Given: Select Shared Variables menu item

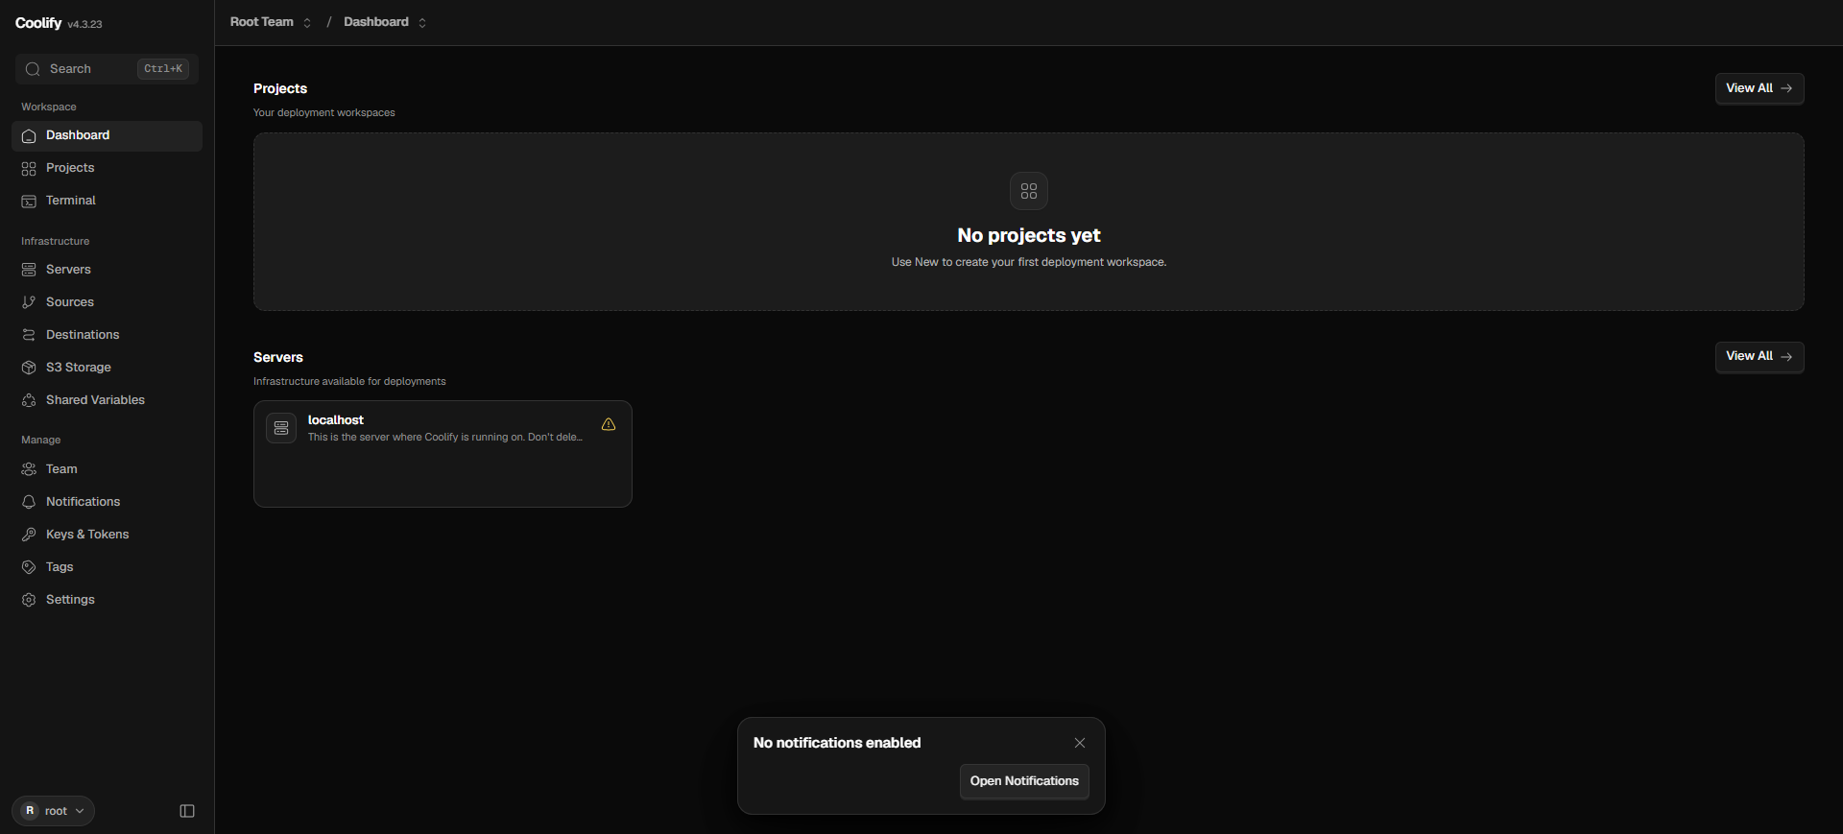Looking at the screenshot, I should pyautogui.click(x=107, y=400).
